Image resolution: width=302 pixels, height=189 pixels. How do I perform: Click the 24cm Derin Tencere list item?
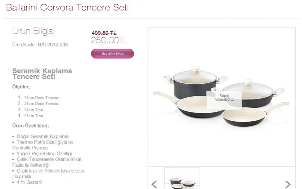(x=42, y=98)
